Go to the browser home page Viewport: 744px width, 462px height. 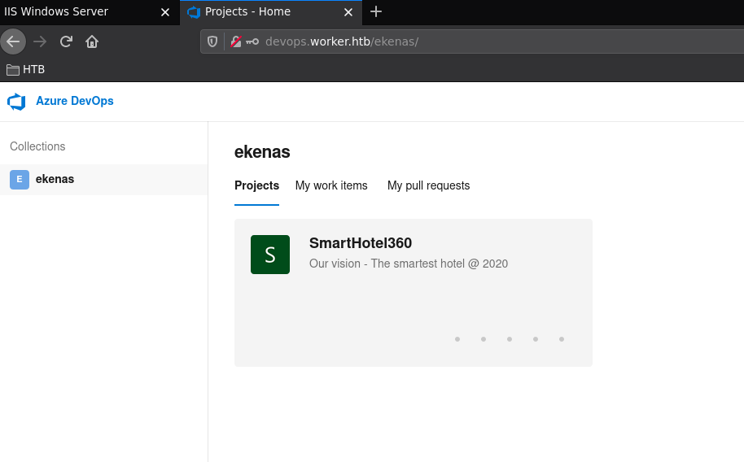[x=92, y=41]
